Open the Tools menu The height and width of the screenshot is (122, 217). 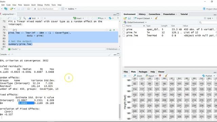click(54, 5)
